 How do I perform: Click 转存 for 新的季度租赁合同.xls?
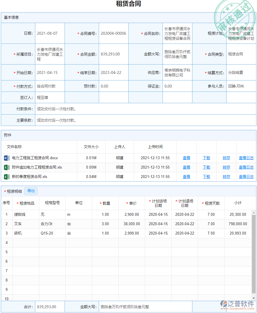(x=226, y=177)
